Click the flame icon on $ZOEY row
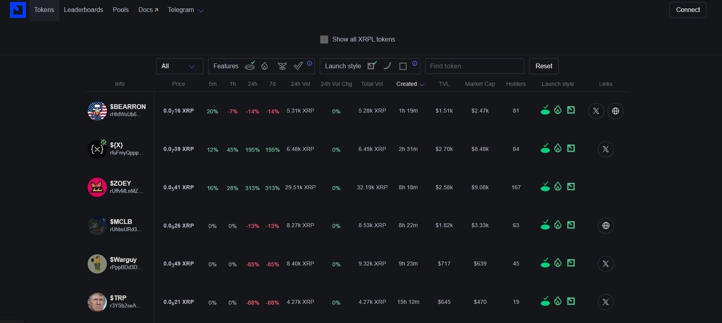Image resolution: width=722 pixels, height=323 pixels. tap(558, 186)
